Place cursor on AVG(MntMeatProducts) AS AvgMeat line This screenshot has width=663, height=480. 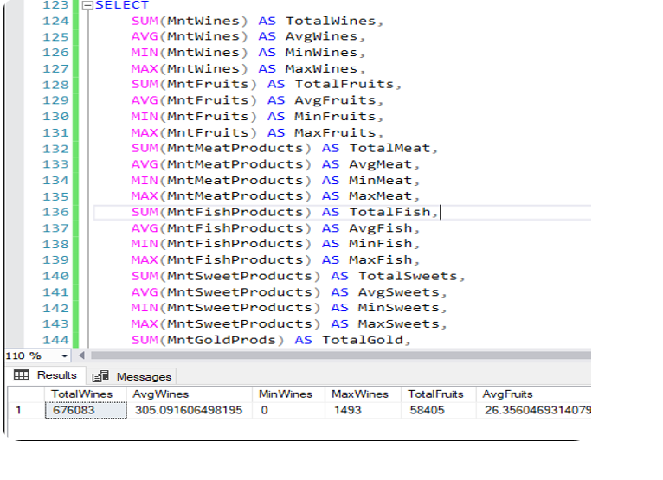pos(275,164)
